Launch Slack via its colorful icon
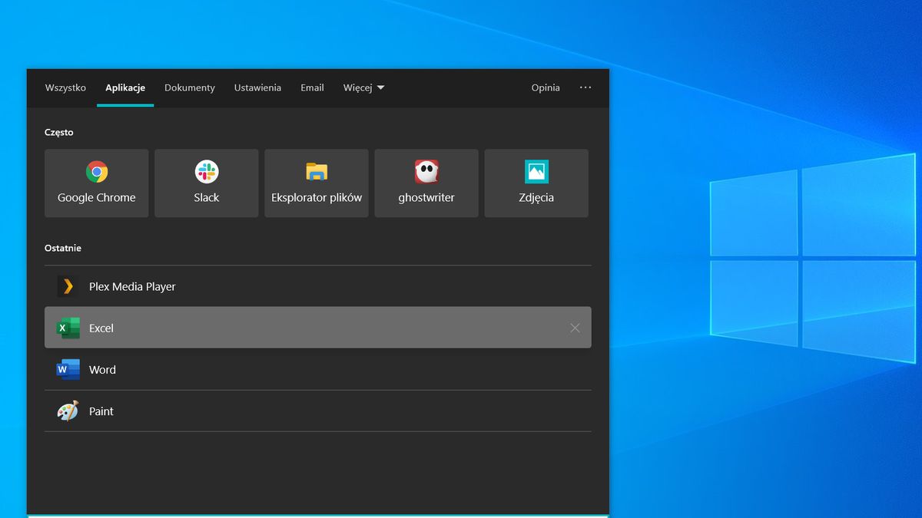Screen dimensions: 922x518 click(x=207, y=172)
